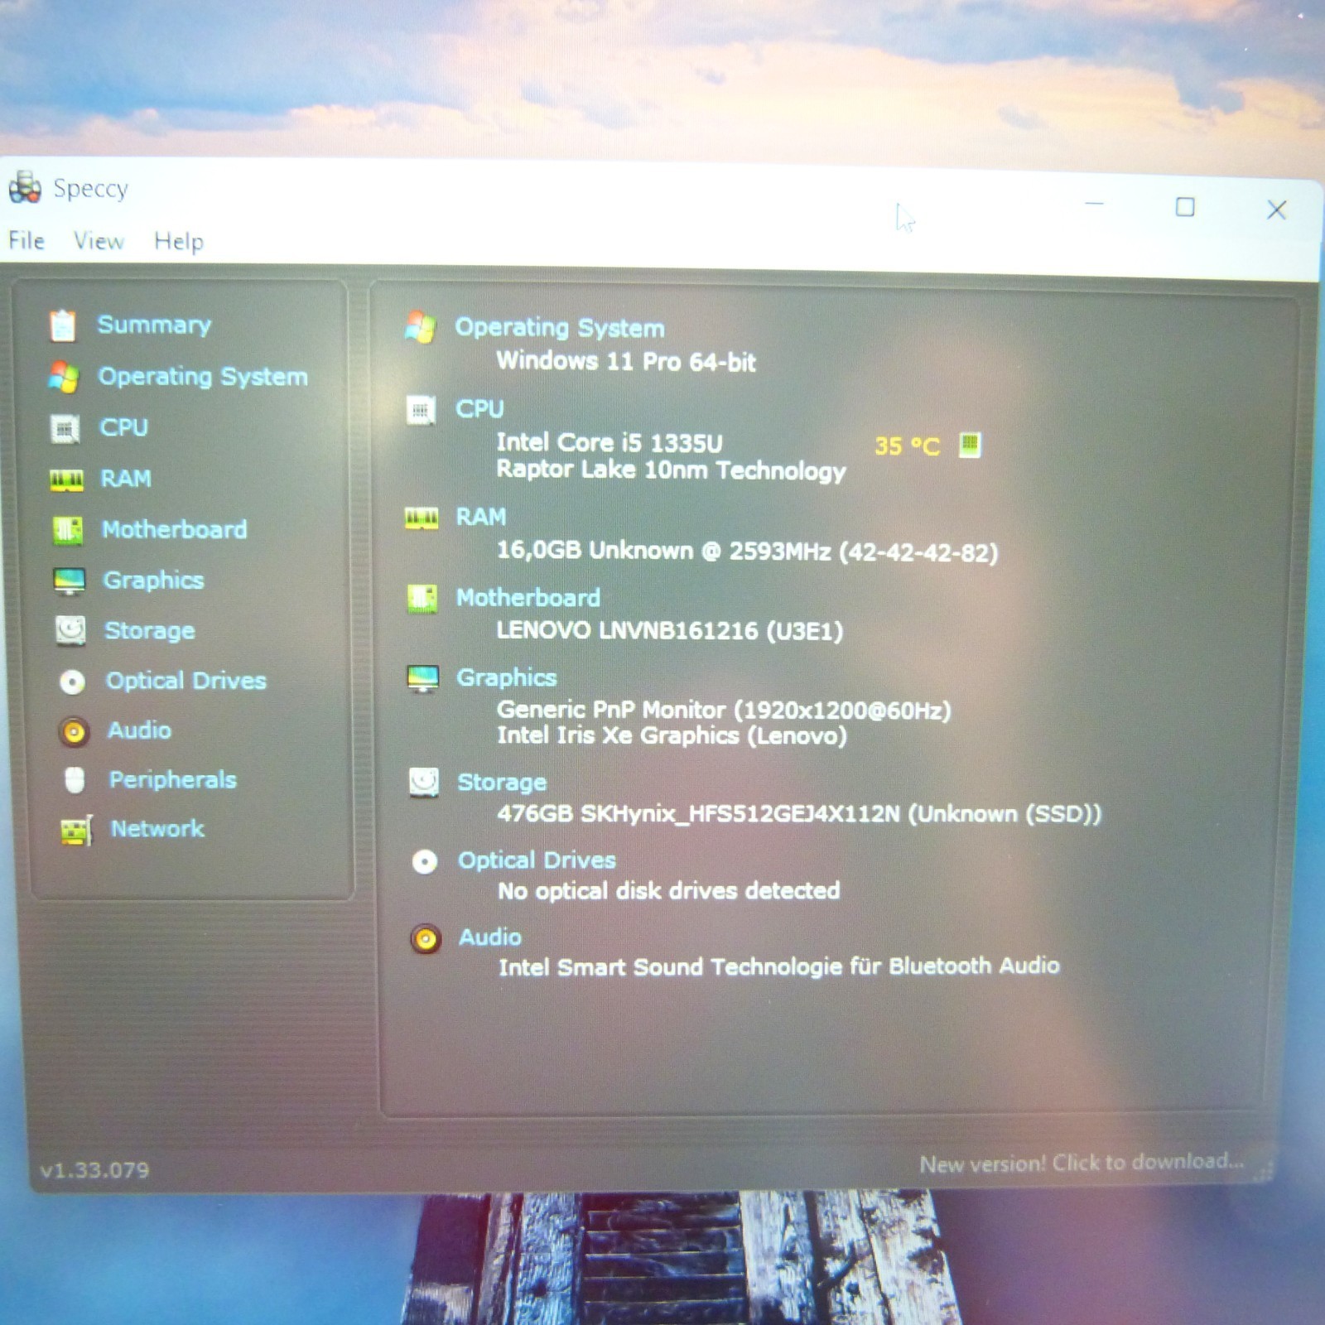
Task: Click the Summary clipboard icon in sidebar
Action: coord(62,325)
